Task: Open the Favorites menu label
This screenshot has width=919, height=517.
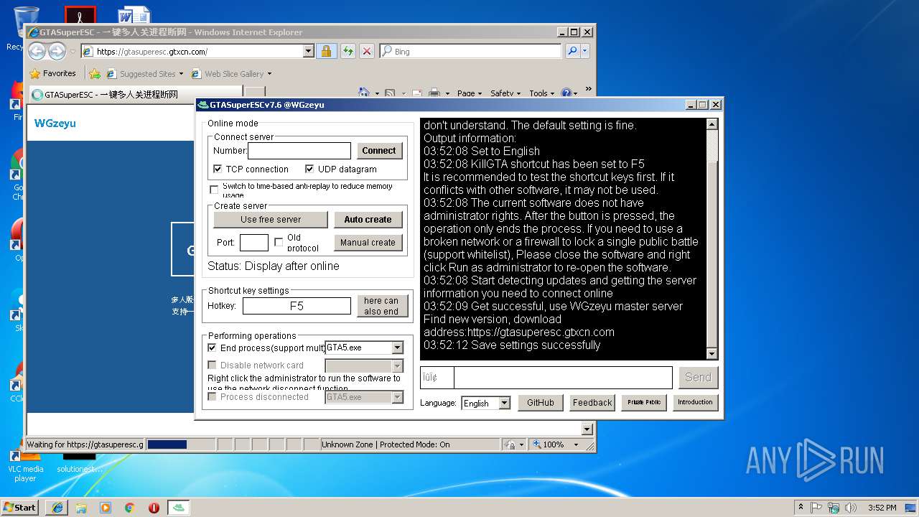Action: pos(59,73)
